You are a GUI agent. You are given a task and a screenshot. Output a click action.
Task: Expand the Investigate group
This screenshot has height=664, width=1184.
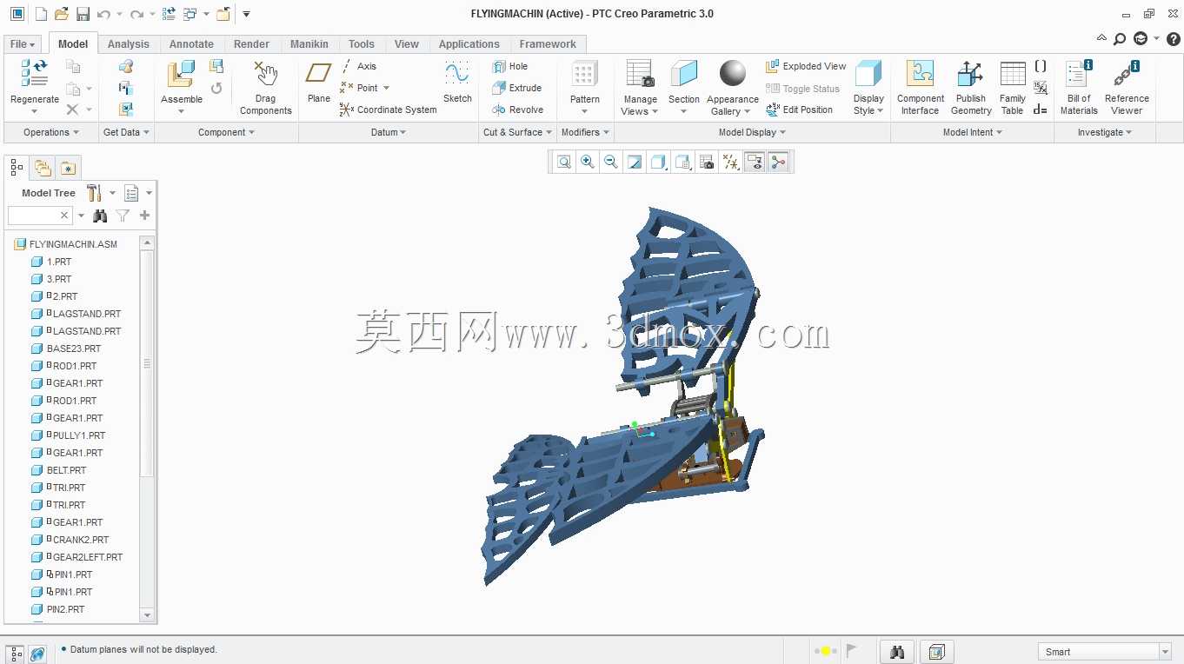(x=1105, y=132)
